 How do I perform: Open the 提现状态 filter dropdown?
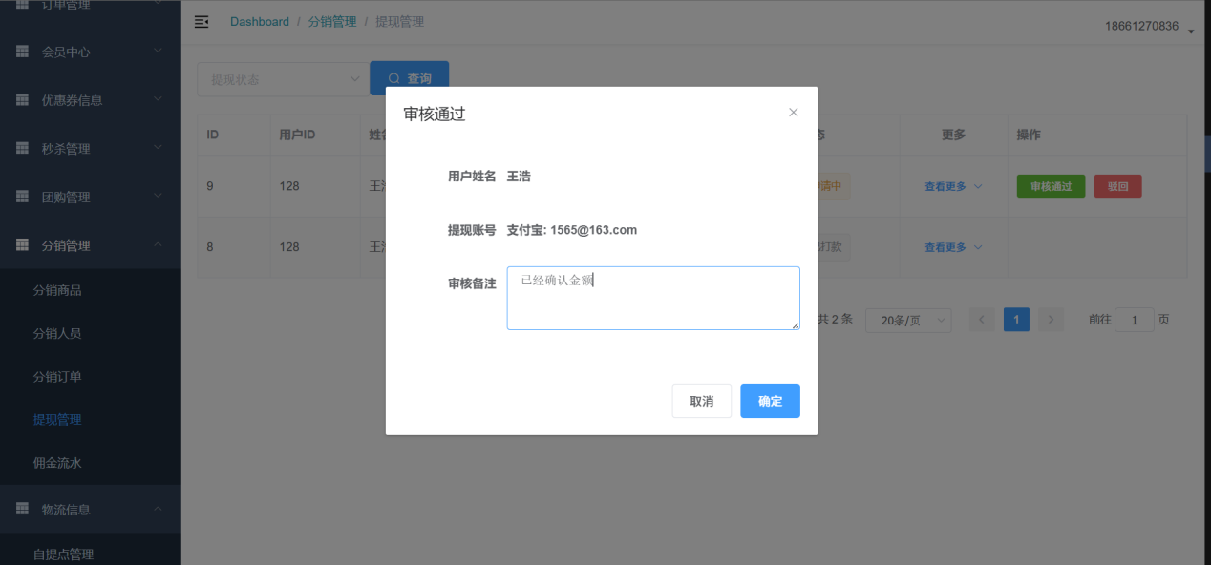click(281, 79)
